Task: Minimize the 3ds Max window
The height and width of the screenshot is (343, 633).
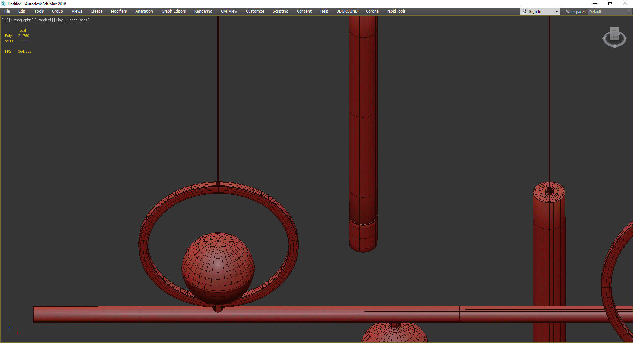Action: (x=595, y=4)
